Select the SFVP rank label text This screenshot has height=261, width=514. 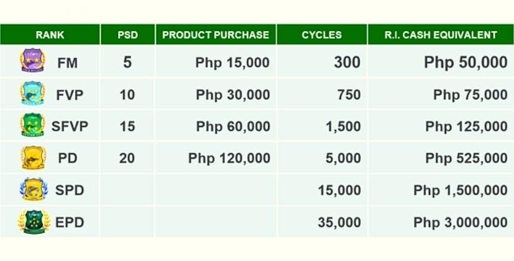point(70,126)
